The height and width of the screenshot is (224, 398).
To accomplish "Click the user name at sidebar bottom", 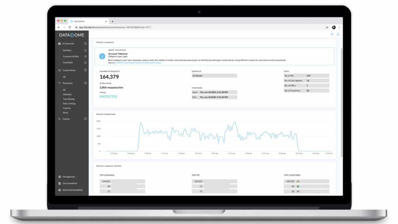I will tap(73, 190).
